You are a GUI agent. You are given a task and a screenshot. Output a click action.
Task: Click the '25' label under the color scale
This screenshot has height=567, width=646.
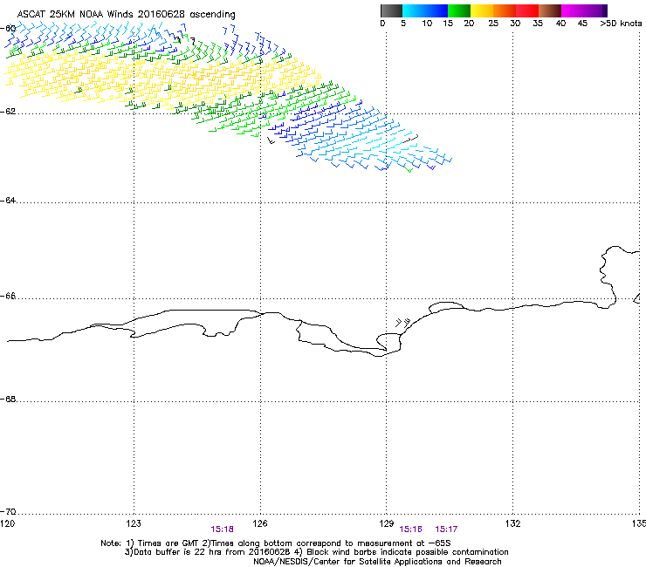pos(493,24)
